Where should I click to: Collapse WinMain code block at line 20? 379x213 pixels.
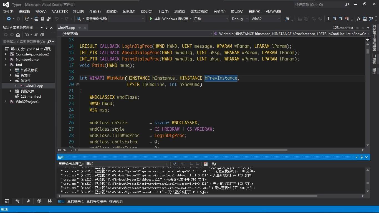point(78,85)
